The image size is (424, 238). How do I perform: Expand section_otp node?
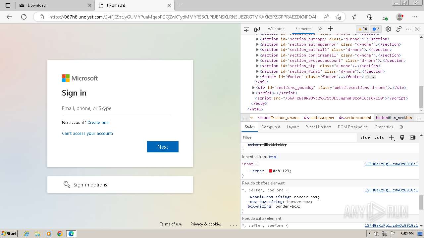click(x=257, y=66)
